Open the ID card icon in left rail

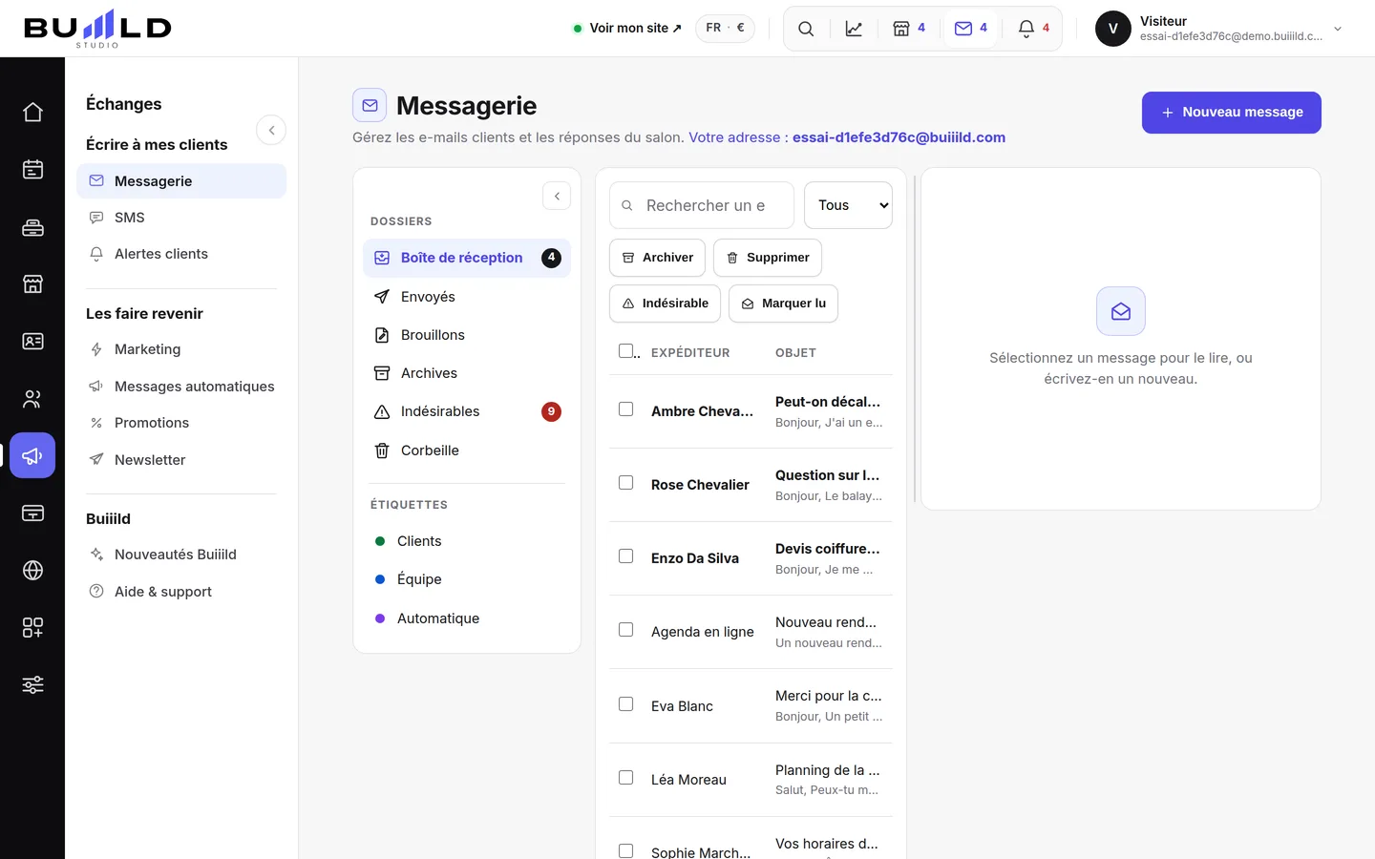coord(32,342)
